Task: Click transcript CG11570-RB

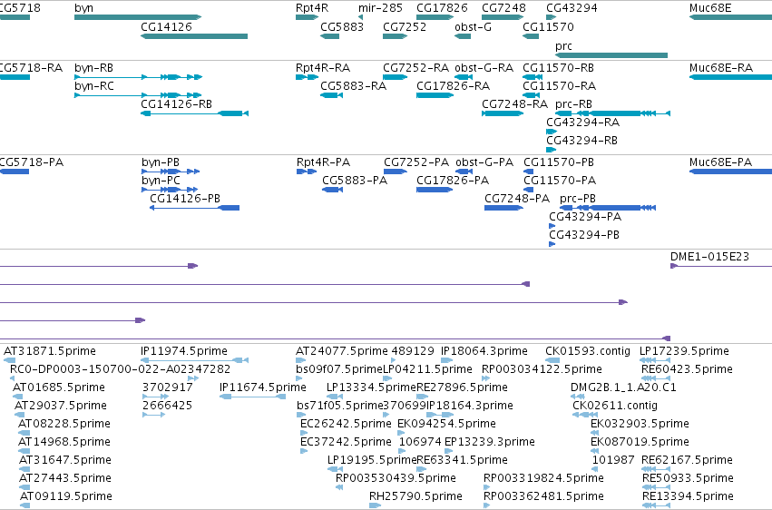Action: tap(533, 77)
